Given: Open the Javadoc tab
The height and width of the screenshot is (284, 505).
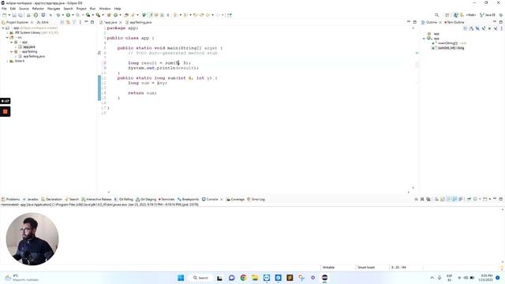Looking at the screenshot, I should [31, 200].
